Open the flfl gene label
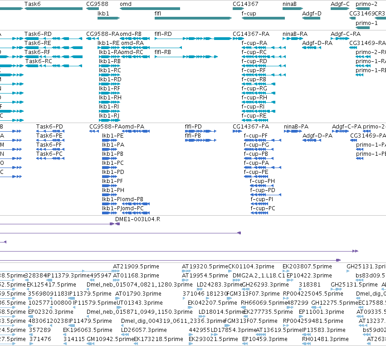Image resolution: width=386 pixels, height=346 pixels. (x=158, y=14)
